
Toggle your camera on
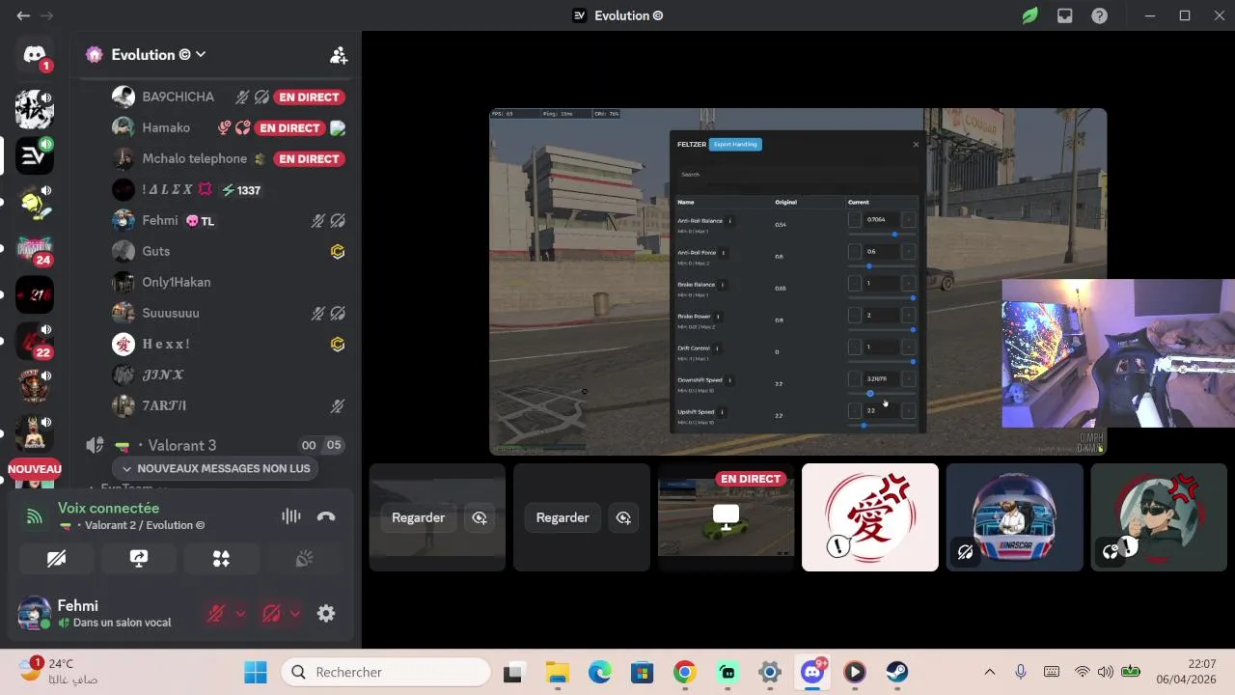57,559
